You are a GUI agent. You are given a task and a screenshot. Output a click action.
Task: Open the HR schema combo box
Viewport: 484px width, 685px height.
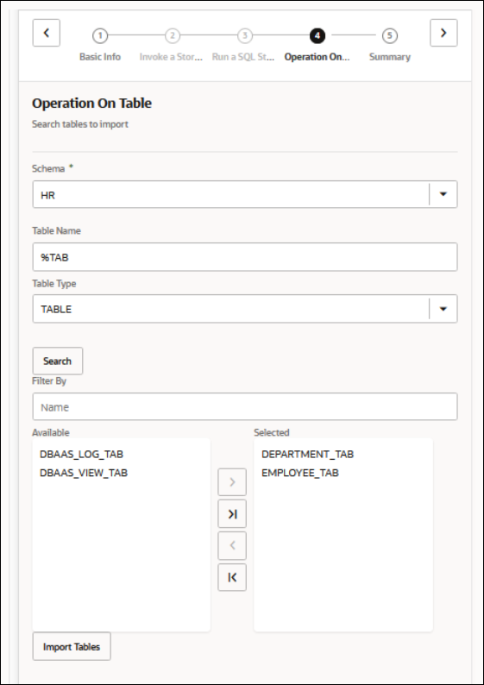click(245, 194)
